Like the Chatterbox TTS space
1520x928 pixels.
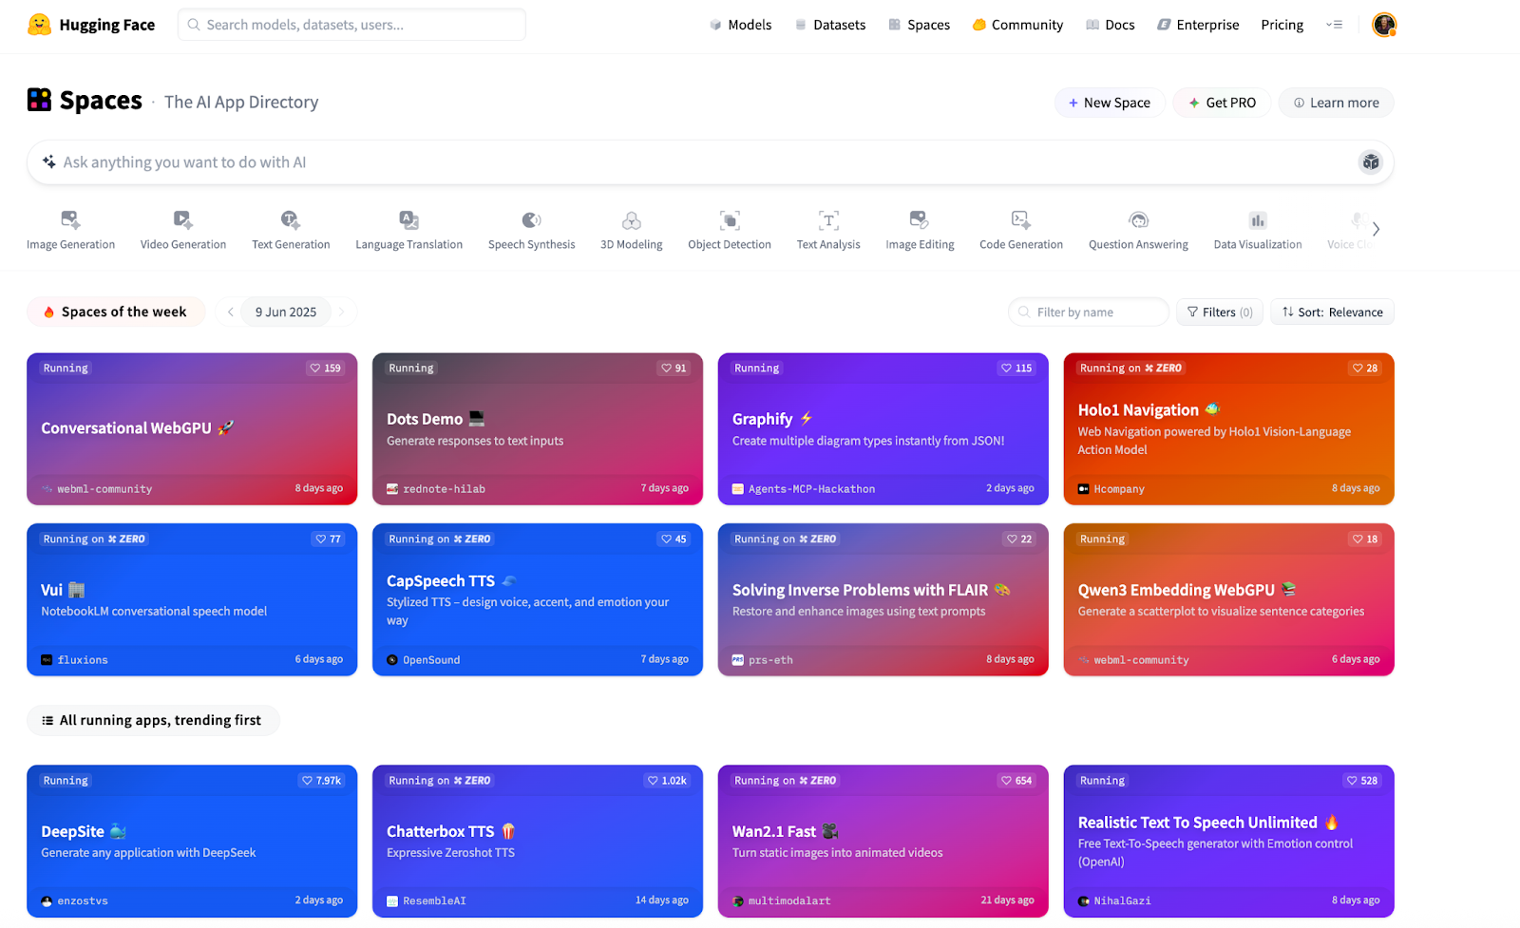pos(668,780)
